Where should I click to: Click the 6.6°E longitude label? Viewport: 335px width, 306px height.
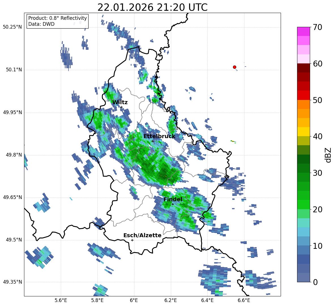(x=244, y=300)
